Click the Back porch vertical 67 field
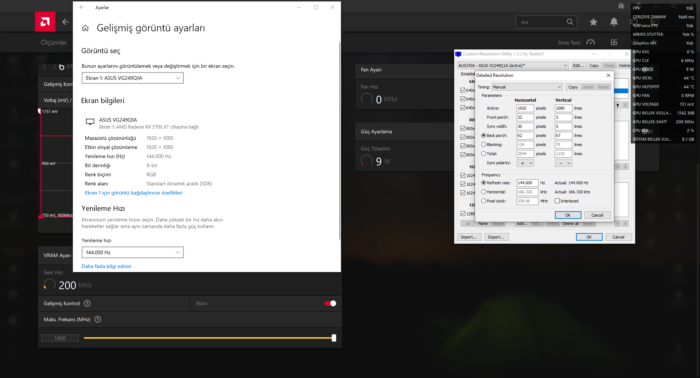 pyautogui.click(x=563, y=135)
